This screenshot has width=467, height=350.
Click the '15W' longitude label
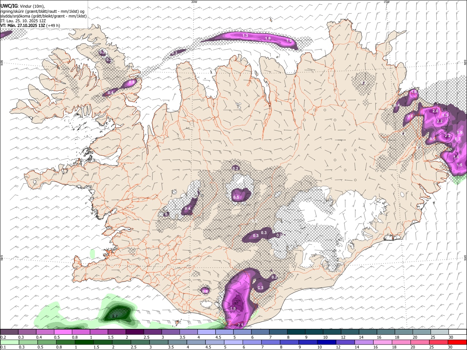386,2
